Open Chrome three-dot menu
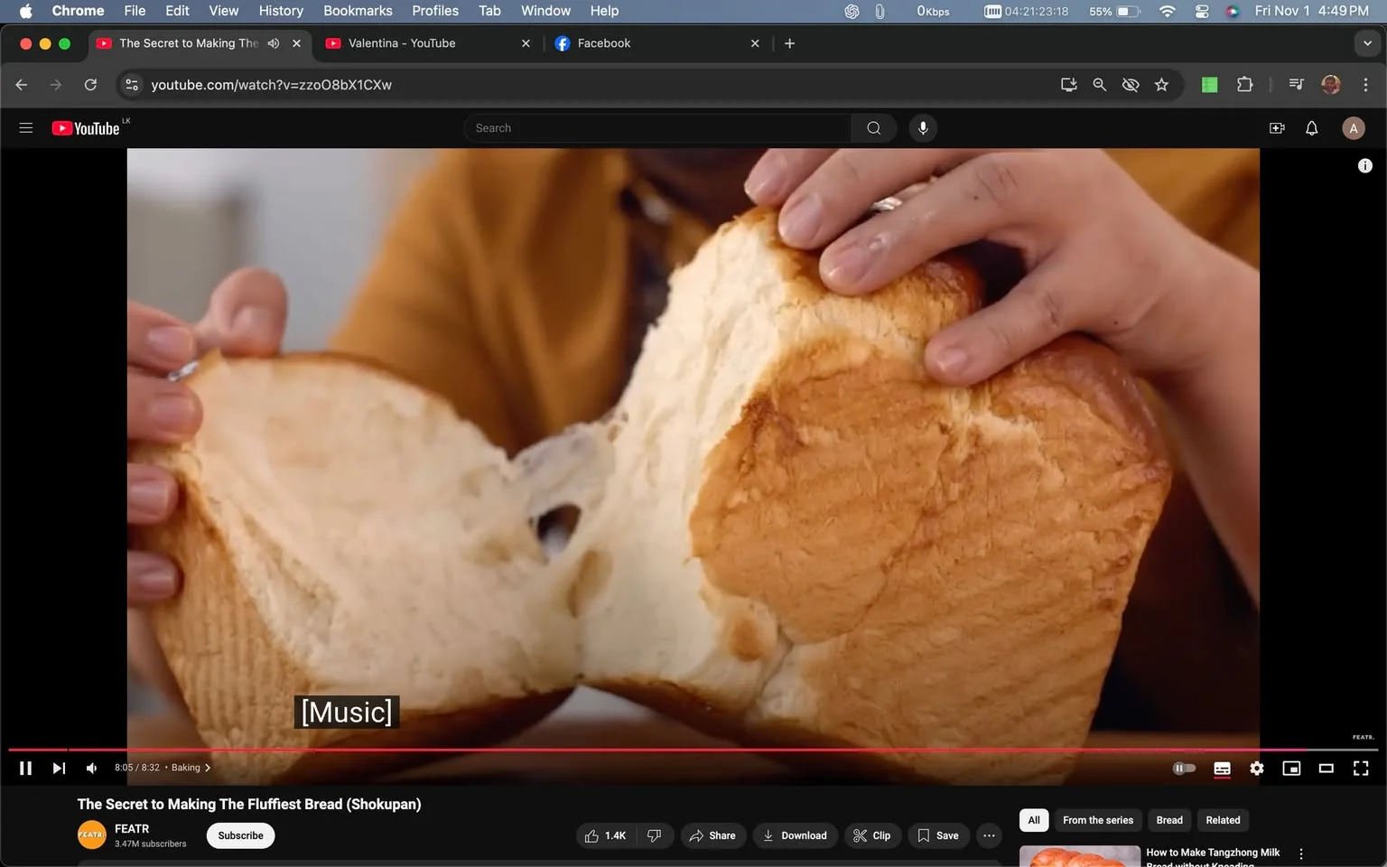This screenshot has height=867, width=1387. (x=1365, y=85)
